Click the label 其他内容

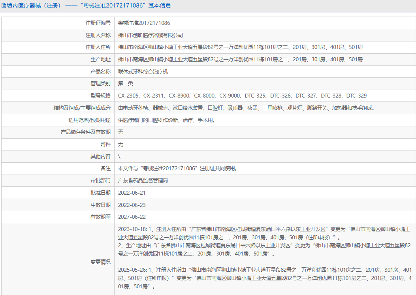[101, 156]
